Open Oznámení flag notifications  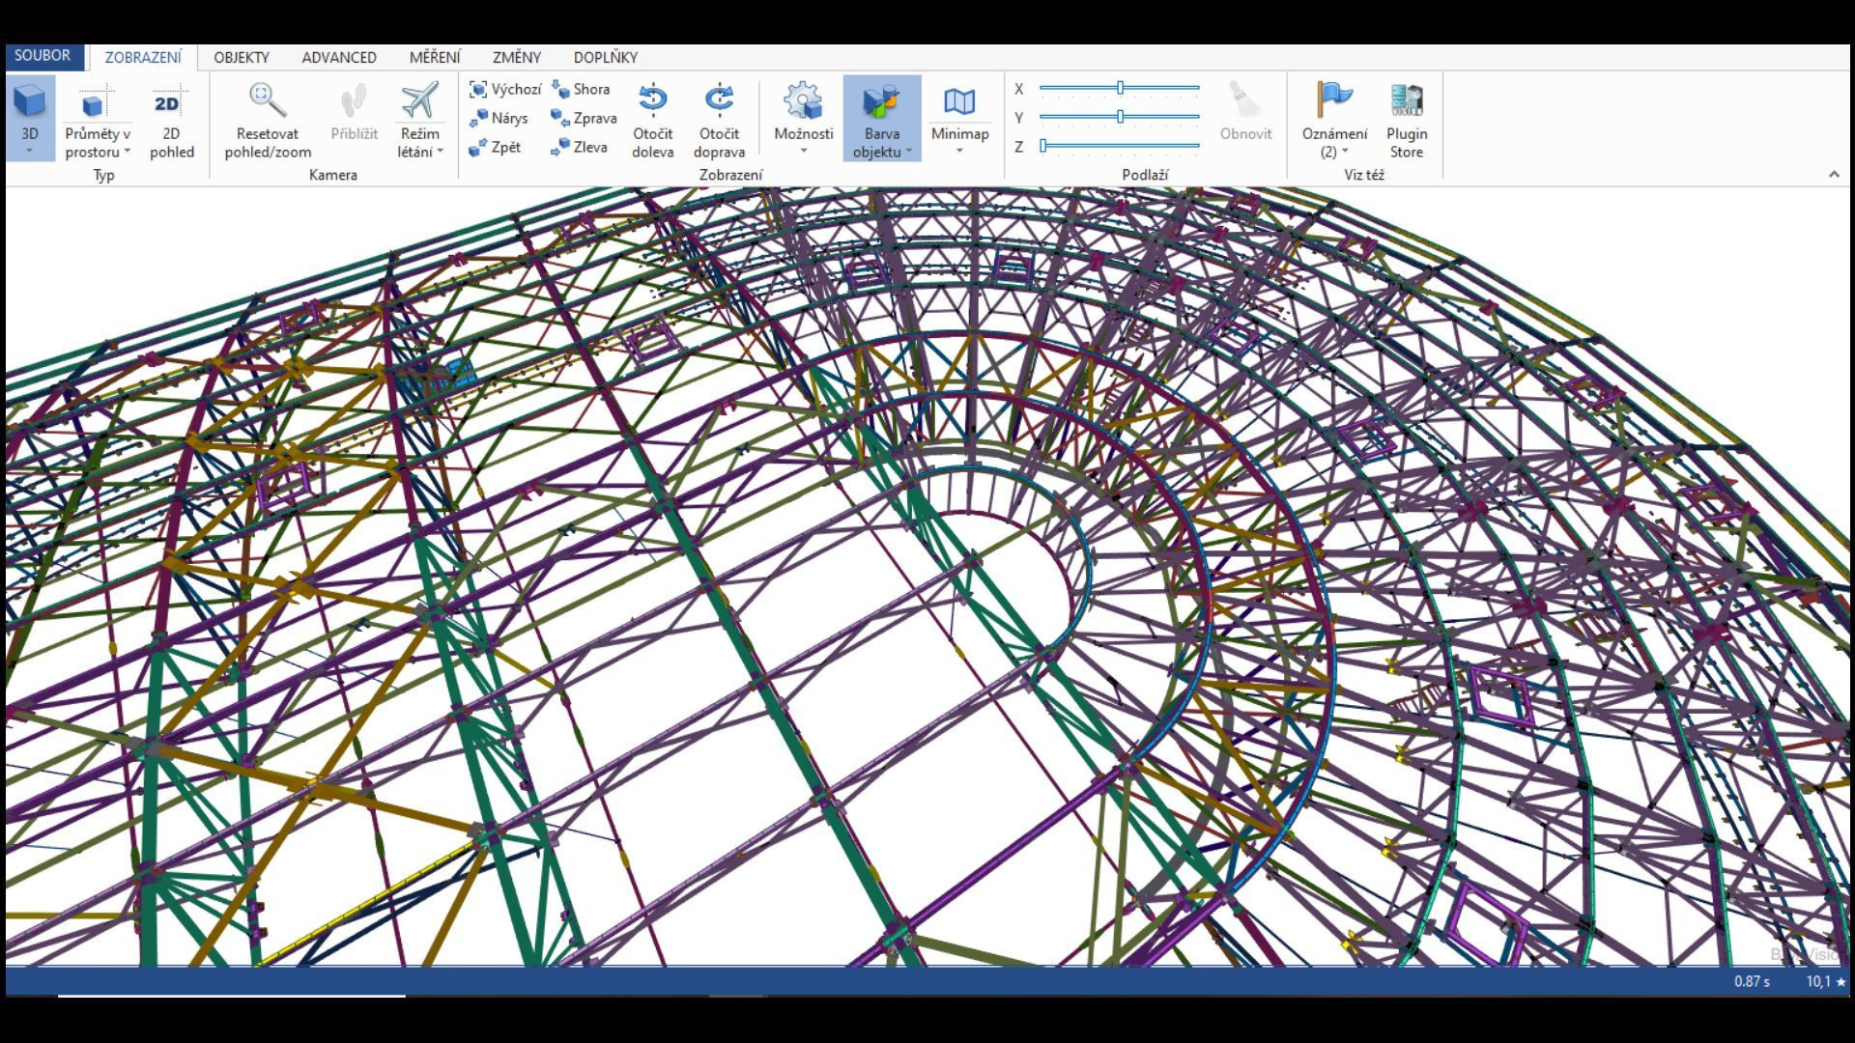[x=1334, y=99]
